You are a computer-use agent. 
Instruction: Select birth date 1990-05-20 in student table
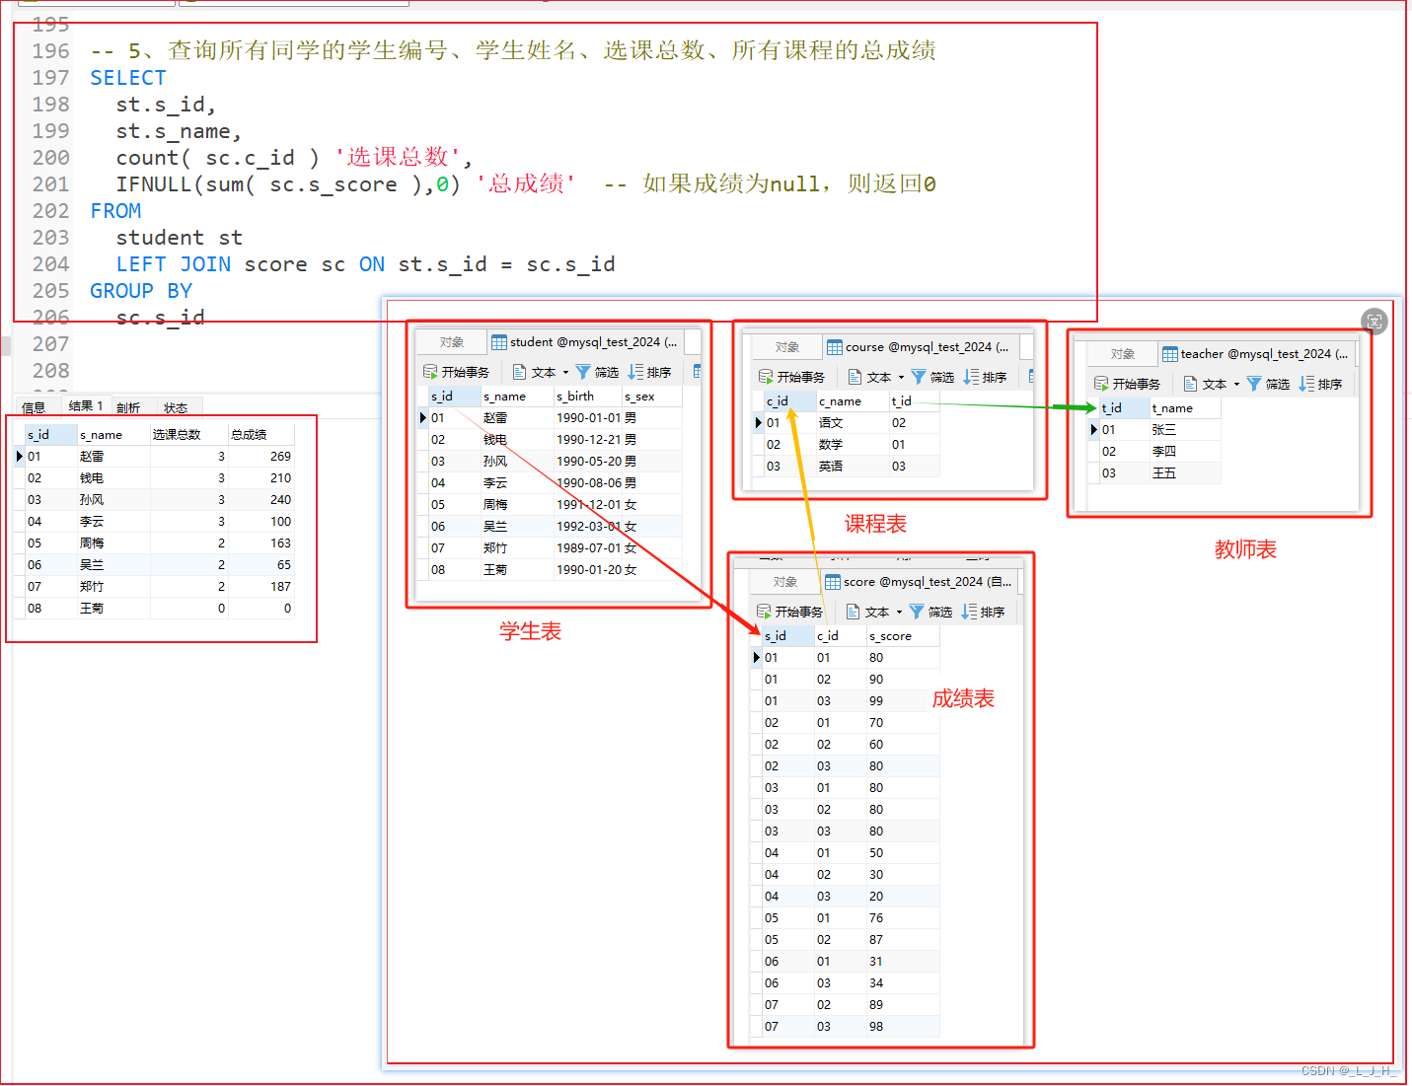[x=588, y=462]
